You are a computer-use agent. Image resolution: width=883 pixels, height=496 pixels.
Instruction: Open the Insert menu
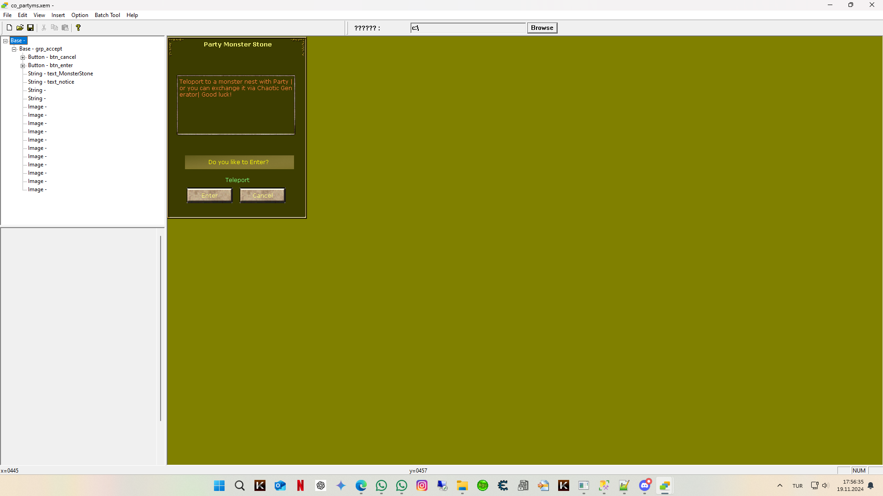[x=58, y=15]
